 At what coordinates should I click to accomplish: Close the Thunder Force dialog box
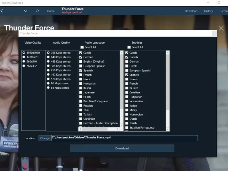[x=214, y=33]
